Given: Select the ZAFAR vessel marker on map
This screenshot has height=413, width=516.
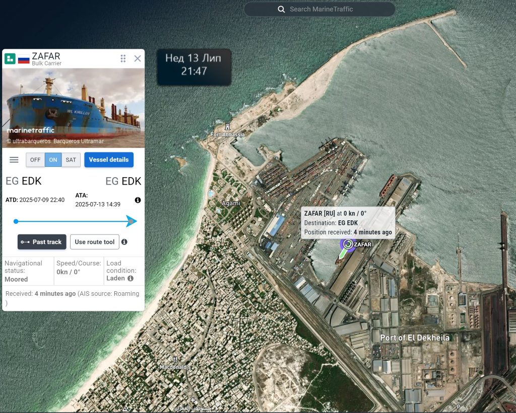Looking at the screenshot, I should [348, 244].
